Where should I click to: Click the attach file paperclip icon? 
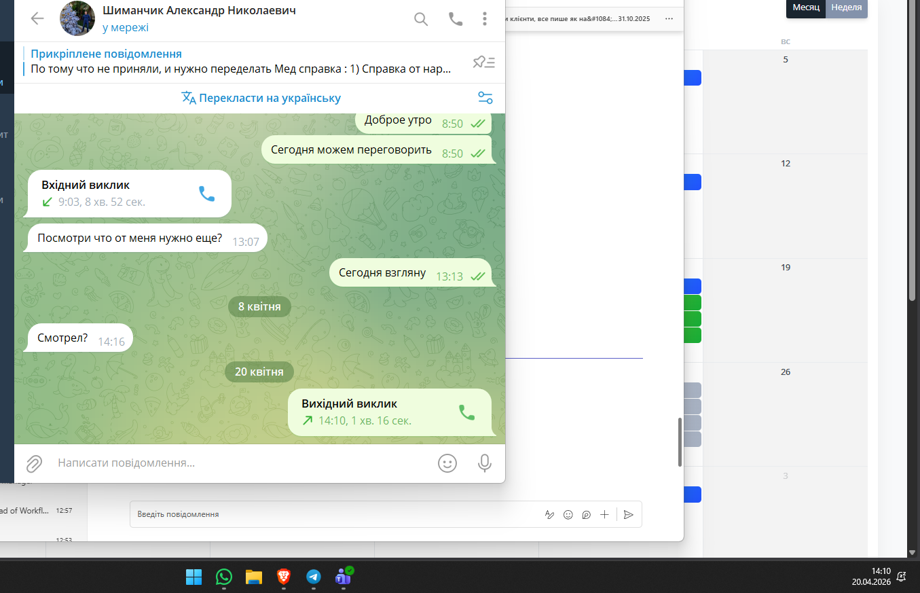pyautogui.click(x=34, y=463)
